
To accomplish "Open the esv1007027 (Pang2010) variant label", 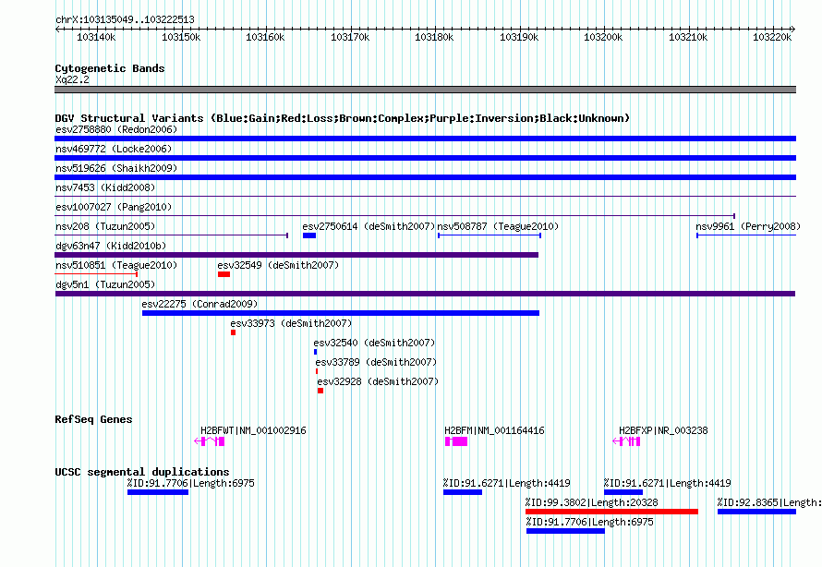I will [x=114, y=207].
